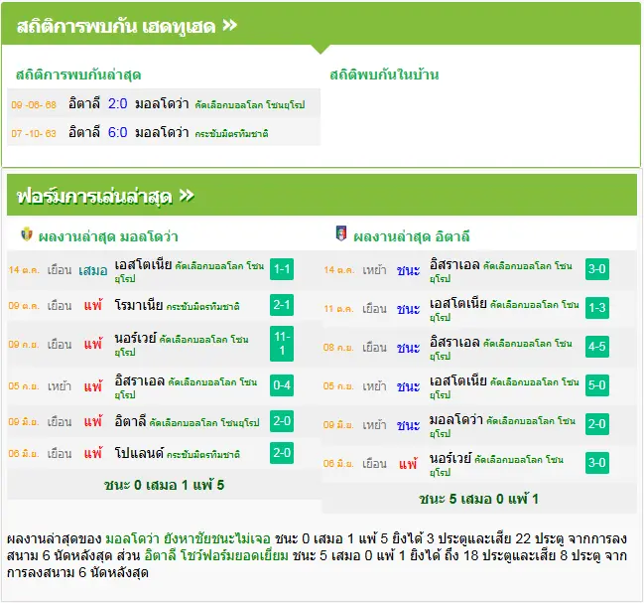Click double-arrow icon beside head-to-head header

pos(230,26)
